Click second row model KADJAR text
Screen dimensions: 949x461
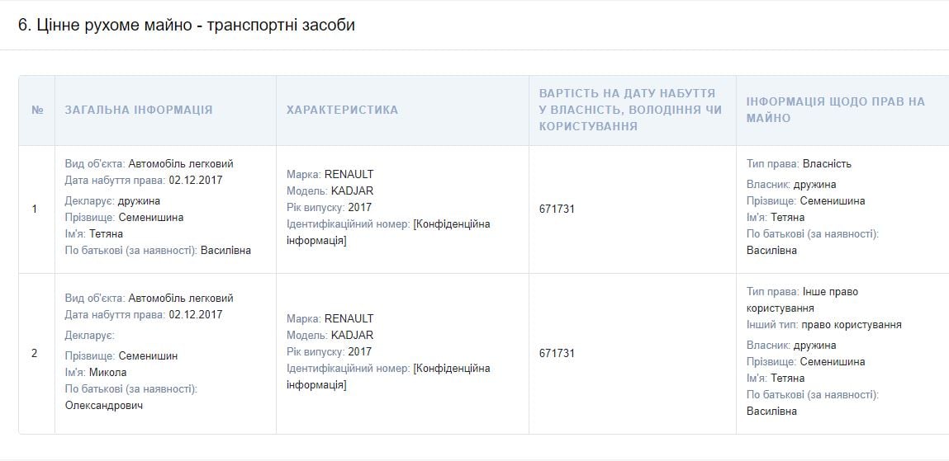coord(352,335)
